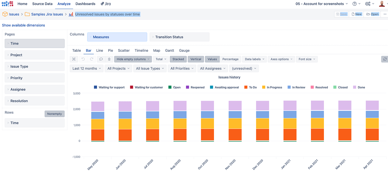Open the Last 12 months dropdown

coord(86,68)
